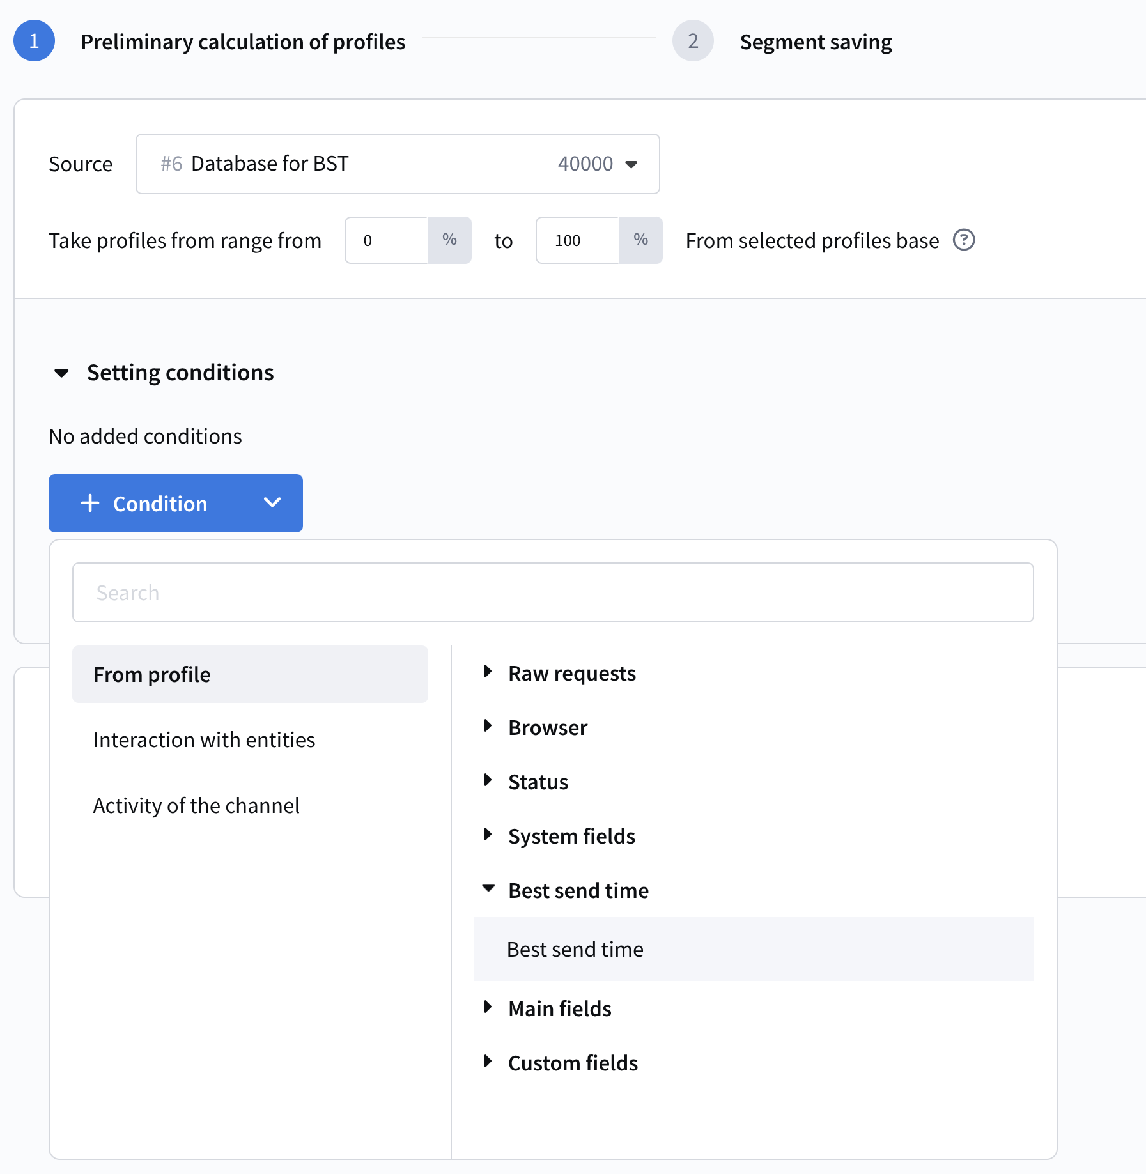Expand the Raw requests group
1146x1174 pixels.
pyautogui.click(x=488, y=672)
